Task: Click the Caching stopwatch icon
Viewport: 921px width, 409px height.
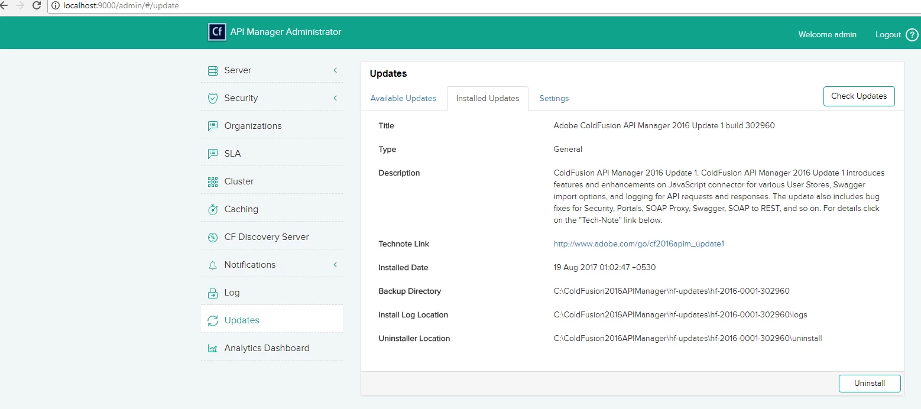Action: [x=213, y=209]
